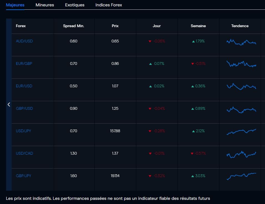
Task: Click the Spread Min. value 0.50 for EUR/USD
Action: pos(73,86)
